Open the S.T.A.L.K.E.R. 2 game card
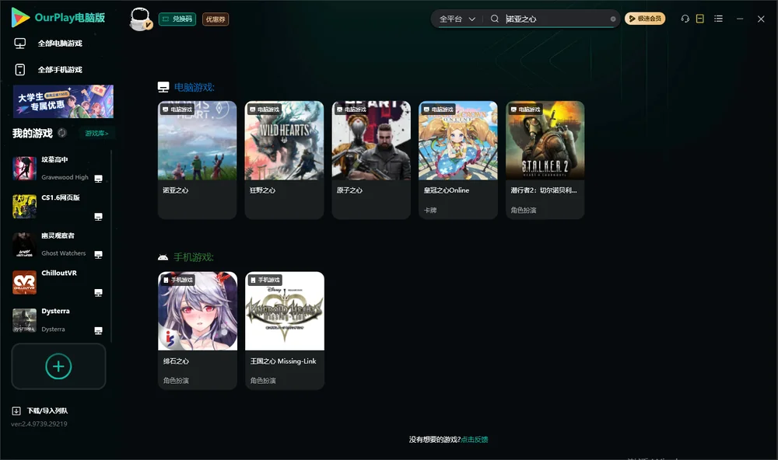The image size is (778, 460). 545,159
